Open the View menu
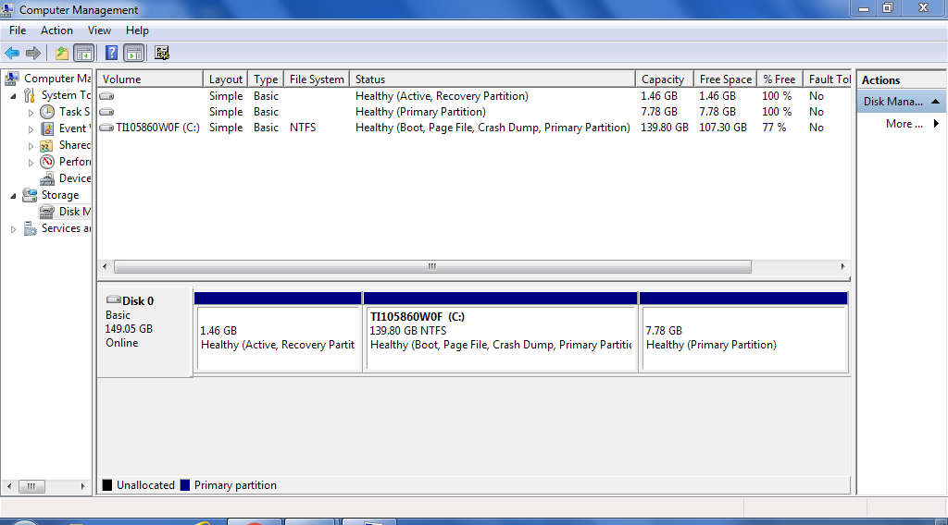 99,31
